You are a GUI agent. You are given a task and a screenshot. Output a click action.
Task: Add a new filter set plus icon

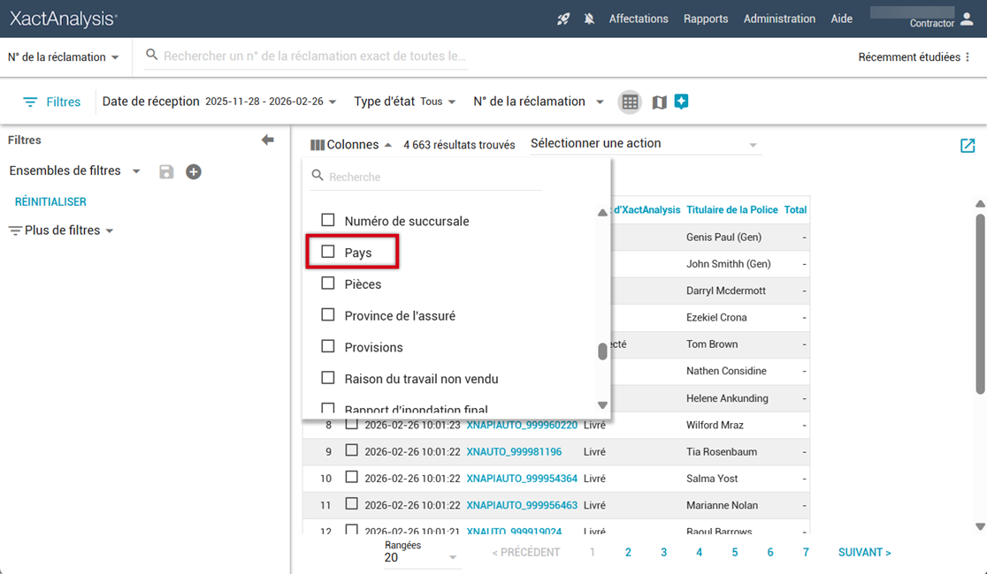point(194,171)
